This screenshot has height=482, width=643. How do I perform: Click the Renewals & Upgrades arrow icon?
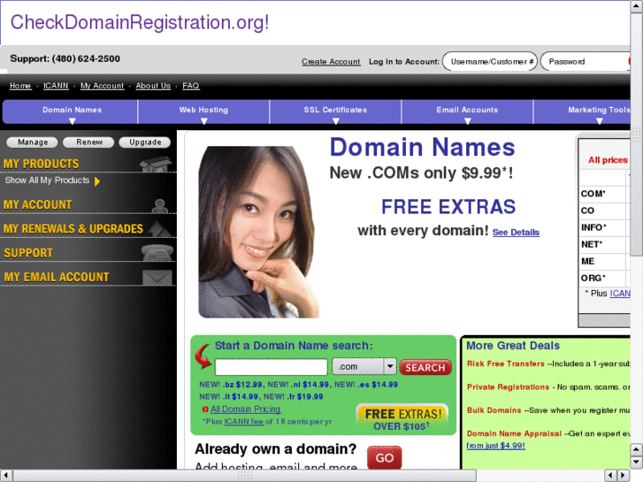[160, 229]
